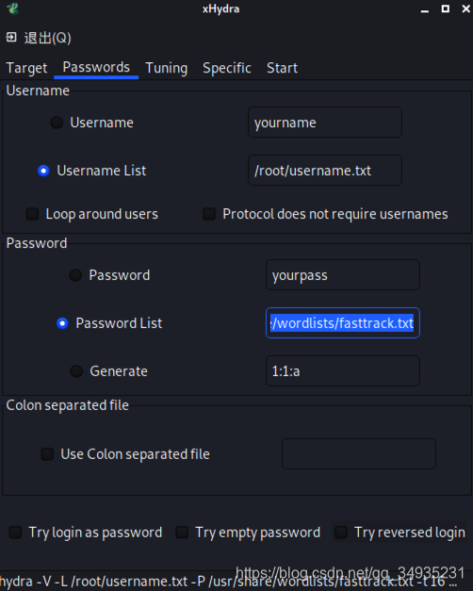Click the hydra command line status text

228,582
